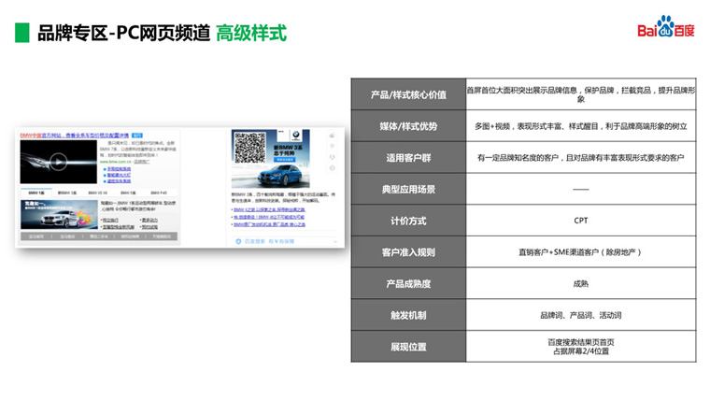Image resolution: width=710 pixels, height=400 pixels.
Task: Click the BMW roundel logo in the ad
Action: click(x=296, y=135)
